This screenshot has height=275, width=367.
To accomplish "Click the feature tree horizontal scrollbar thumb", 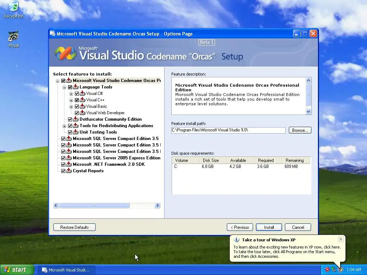I will [94, 205].
